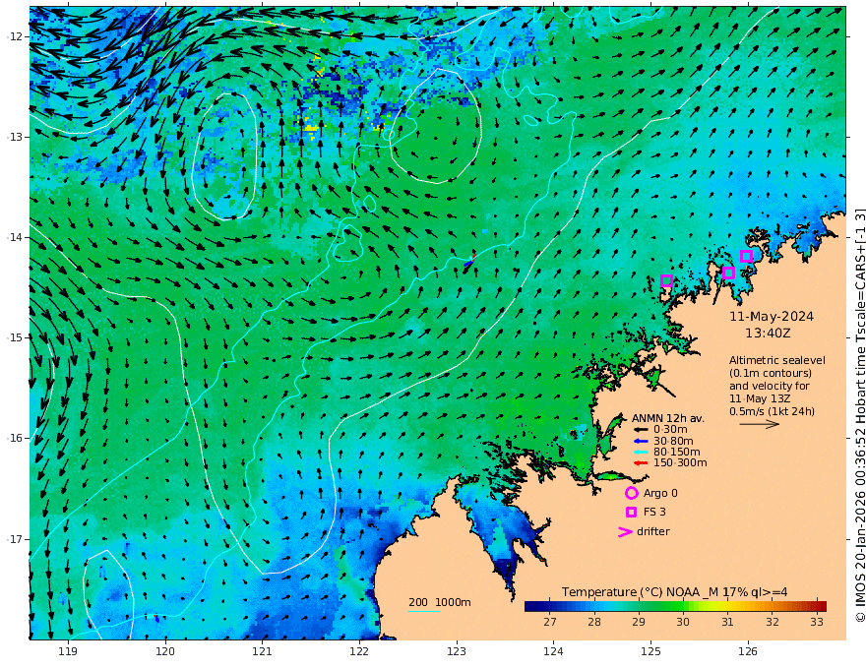This screenshot has height=669, width=866.
Task: Click the cyan 200m isobath legend line
Action: (424, 611)
